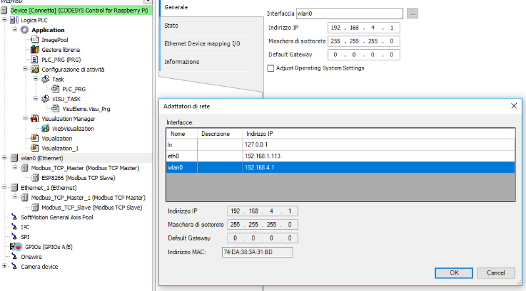Click the Onewire icon
Screen dimensions: 526x291
(14, 257)
